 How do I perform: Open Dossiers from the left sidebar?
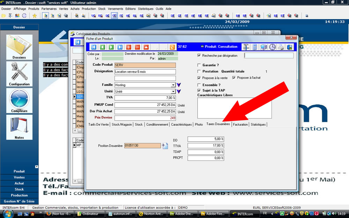tap(19, 47)
